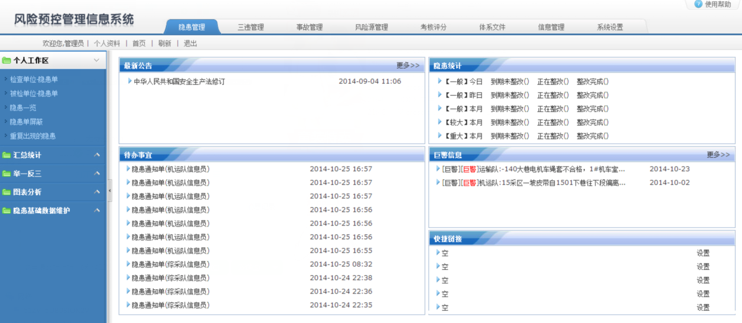Click 整改完成() in 【一般】本月 row
Screen dimensions: 742x323
tap(593, 109)
